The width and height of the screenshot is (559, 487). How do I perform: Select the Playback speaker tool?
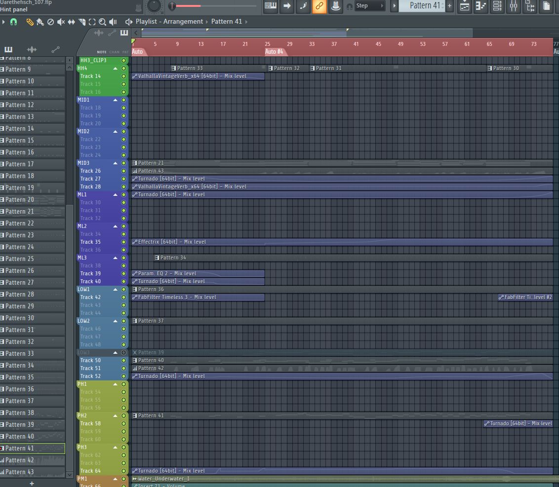(x=113, y=22)
